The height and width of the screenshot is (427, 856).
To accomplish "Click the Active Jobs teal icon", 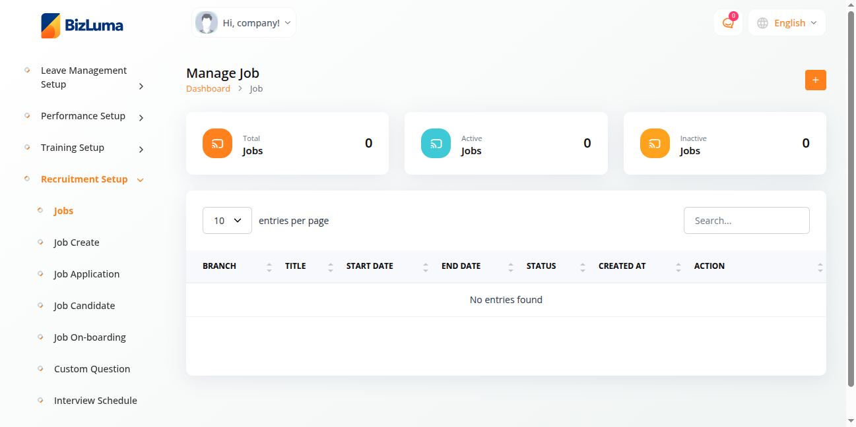I will [436, 144].
